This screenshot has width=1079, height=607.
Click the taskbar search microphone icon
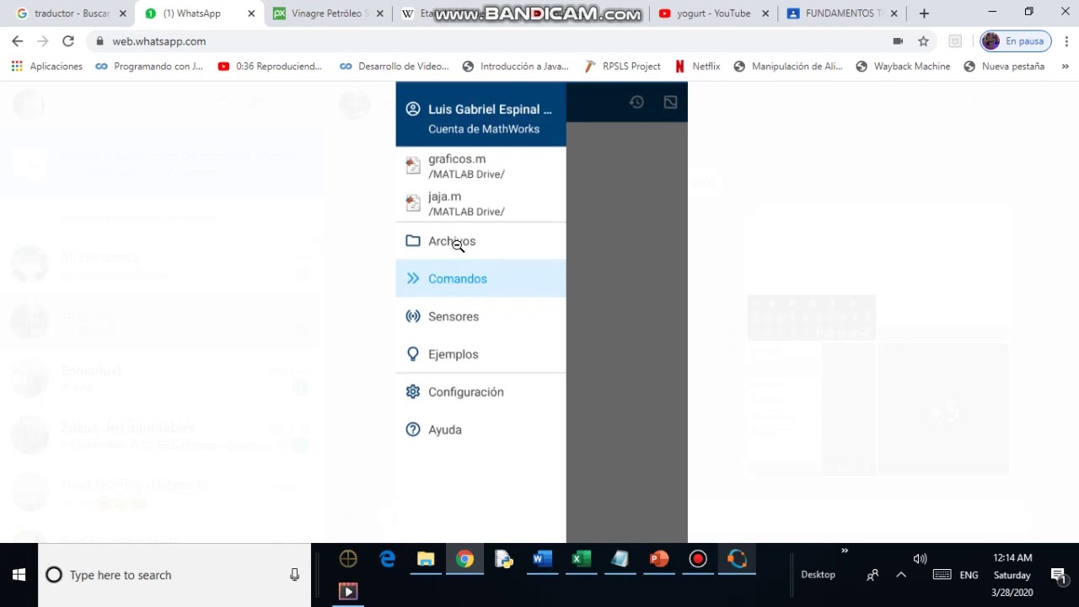point(294,575)
